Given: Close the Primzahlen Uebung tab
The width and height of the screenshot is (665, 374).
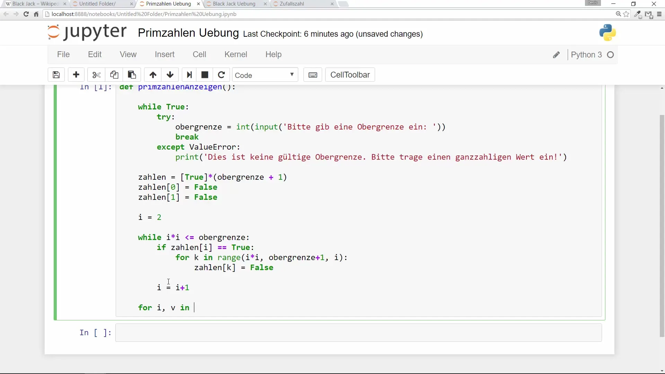Looking at the screenshot, I should pyautogui.click(x=198, y=4).
